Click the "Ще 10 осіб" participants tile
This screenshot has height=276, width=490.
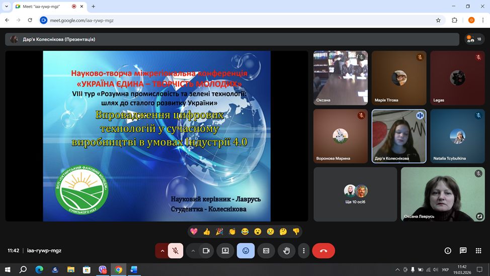(x=355, y=194)
